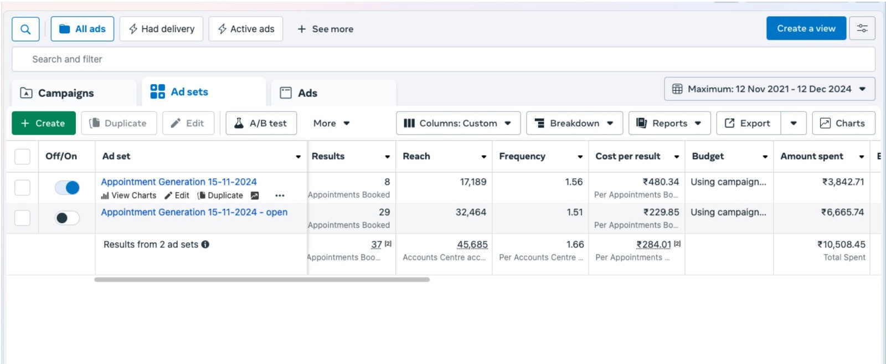Click the info icon beside Results from 2 ad sets
This screenshot has height=364, width=886.
click(205, 244)
